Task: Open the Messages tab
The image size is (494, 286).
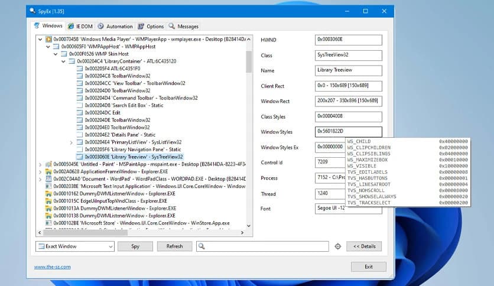Action: 184,27
